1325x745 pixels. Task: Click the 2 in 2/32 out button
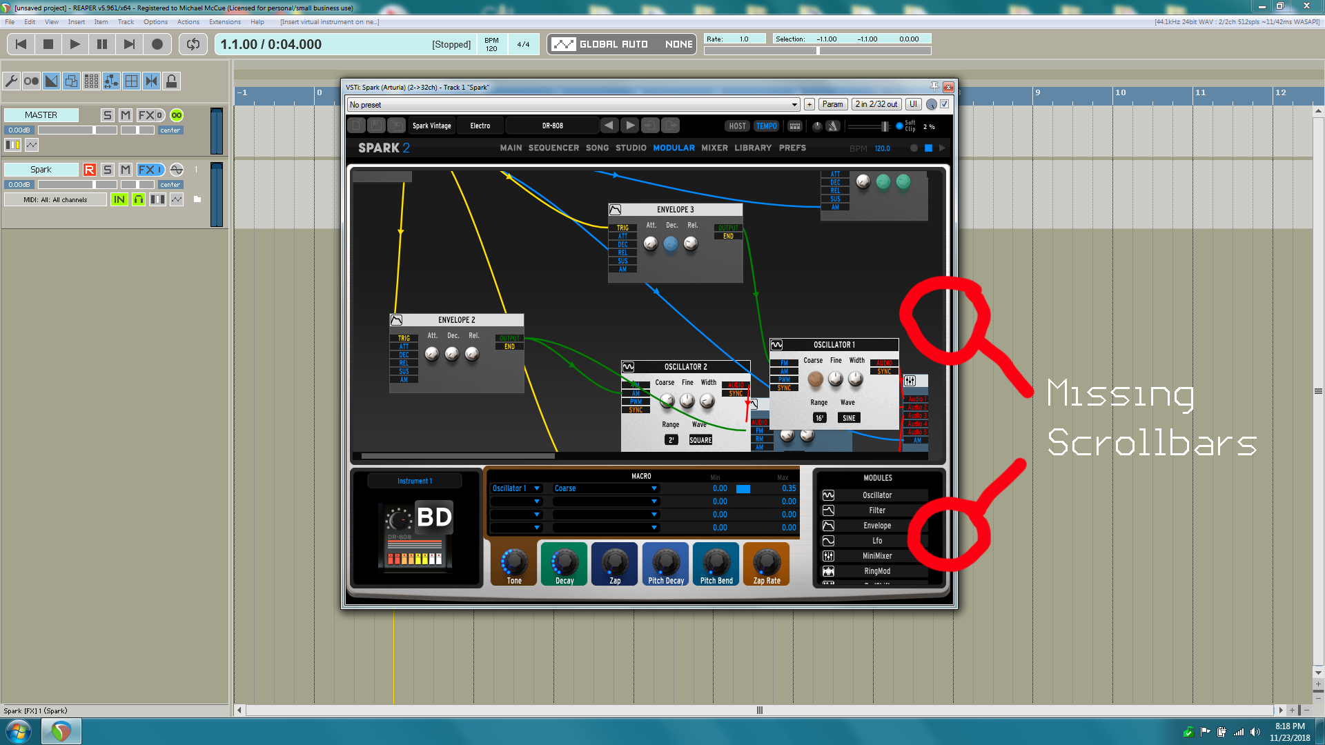(x=876, y=104)
